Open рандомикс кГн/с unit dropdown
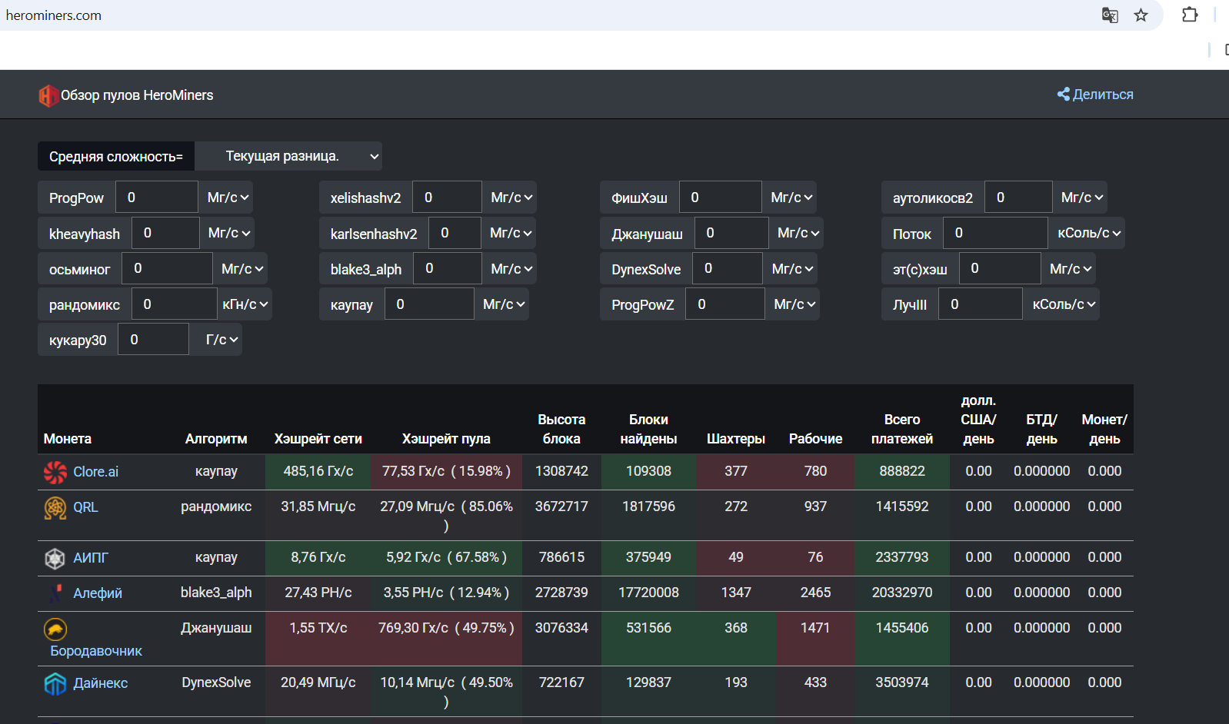This screenshot has width=1229, height=724. point(245,304)
